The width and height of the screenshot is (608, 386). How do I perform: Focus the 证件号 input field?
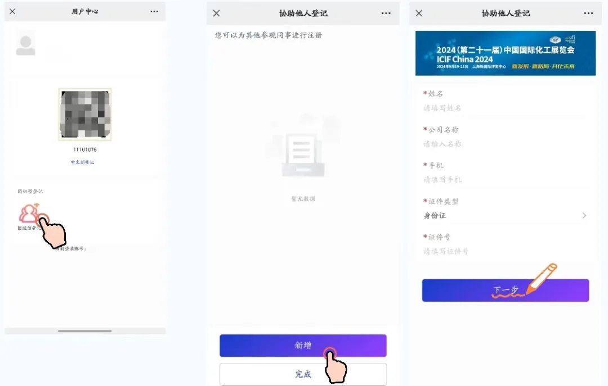point(505,252)
